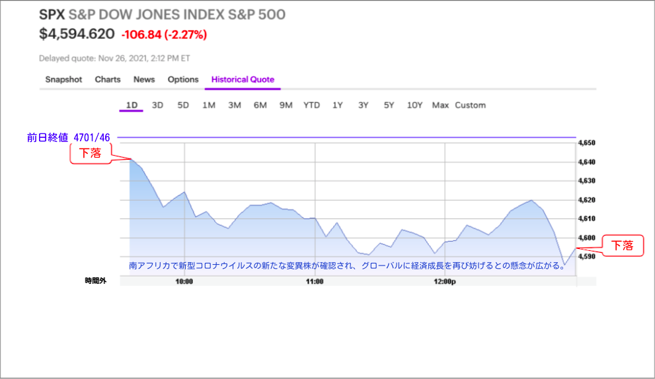
Task: Click the 時間外 axis label
Action: pos(96,281)
